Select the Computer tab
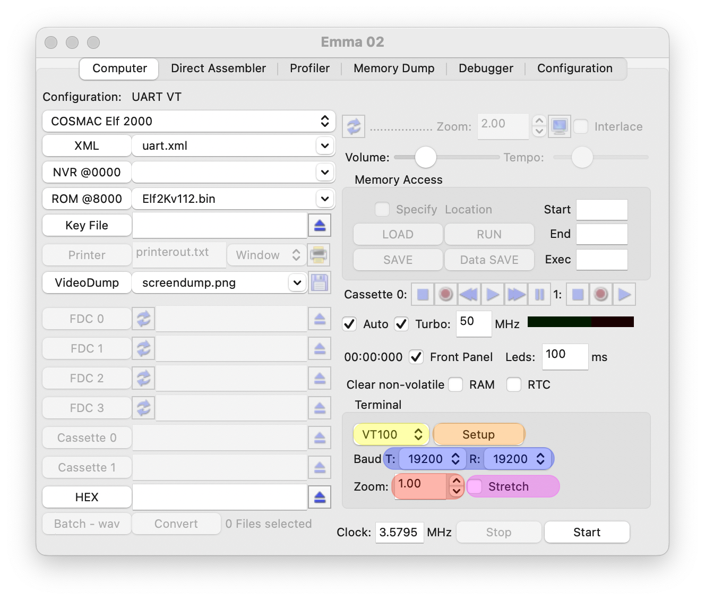Viewport: 705px width, 600px height. click(119, 68)
